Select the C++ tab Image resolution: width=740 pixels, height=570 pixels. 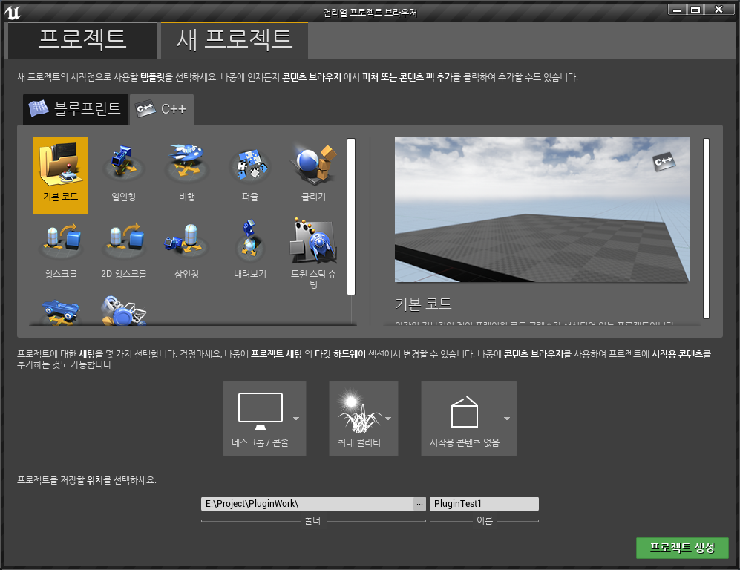[x=161, y=109]
